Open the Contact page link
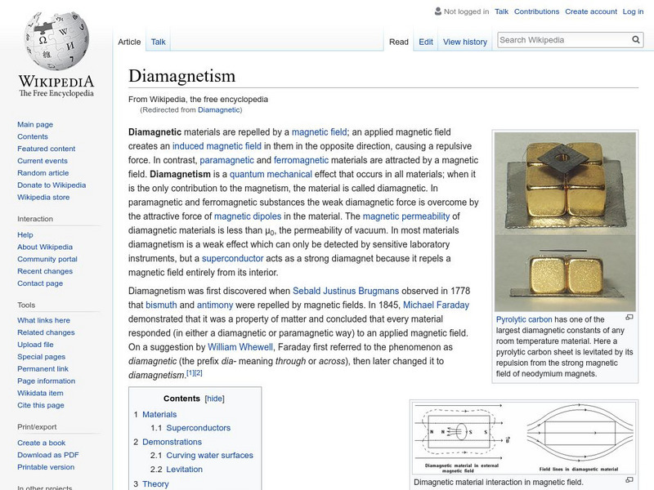The width and height of the screenshot is (654, 490). (40, 283)
